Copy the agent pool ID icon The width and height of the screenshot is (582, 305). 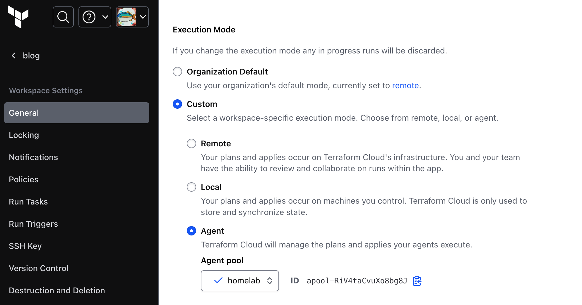(x=417, y=281)
